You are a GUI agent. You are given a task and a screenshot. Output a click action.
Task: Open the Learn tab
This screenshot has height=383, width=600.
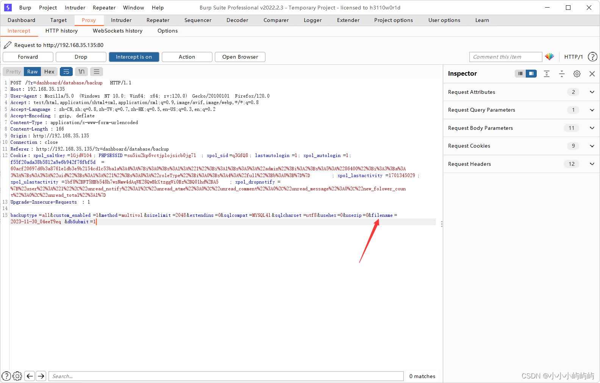(x=482, y=20)
